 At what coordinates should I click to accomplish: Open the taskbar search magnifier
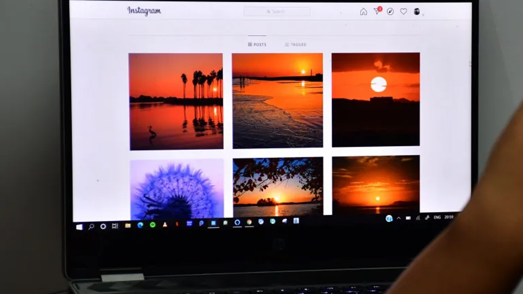pos(91,226)
